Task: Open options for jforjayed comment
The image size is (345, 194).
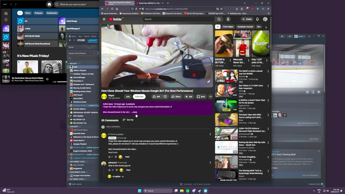Action: (210, 162)
